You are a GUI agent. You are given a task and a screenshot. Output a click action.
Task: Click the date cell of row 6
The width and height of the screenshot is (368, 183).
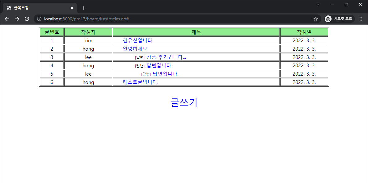tap(304, 82)
